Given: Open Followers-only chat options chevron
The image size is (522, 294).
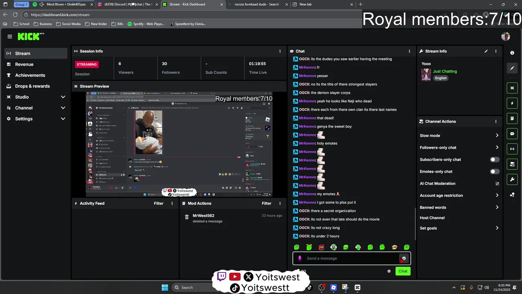Looking at the screenshot, I should [497, 147].
